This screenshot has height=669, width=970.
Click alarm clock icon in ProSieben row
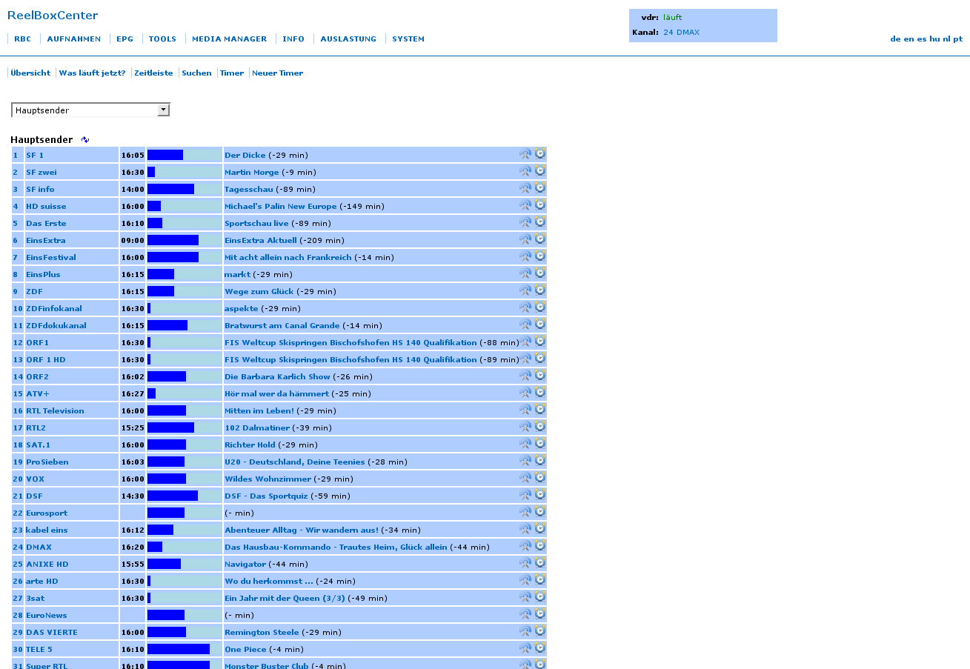click(x=540, y=461)
